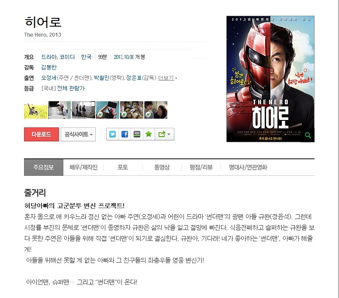339x298 pixels.
Task: Open the 포토 tab
Action: point(123,168)
